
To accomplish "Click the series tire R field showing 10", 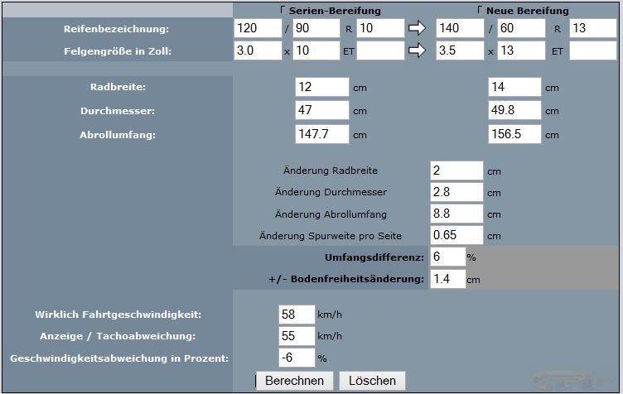I will [380, 29].
